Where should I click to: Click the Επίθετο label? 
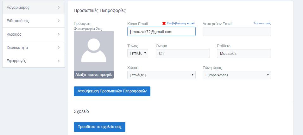point(224,46)
